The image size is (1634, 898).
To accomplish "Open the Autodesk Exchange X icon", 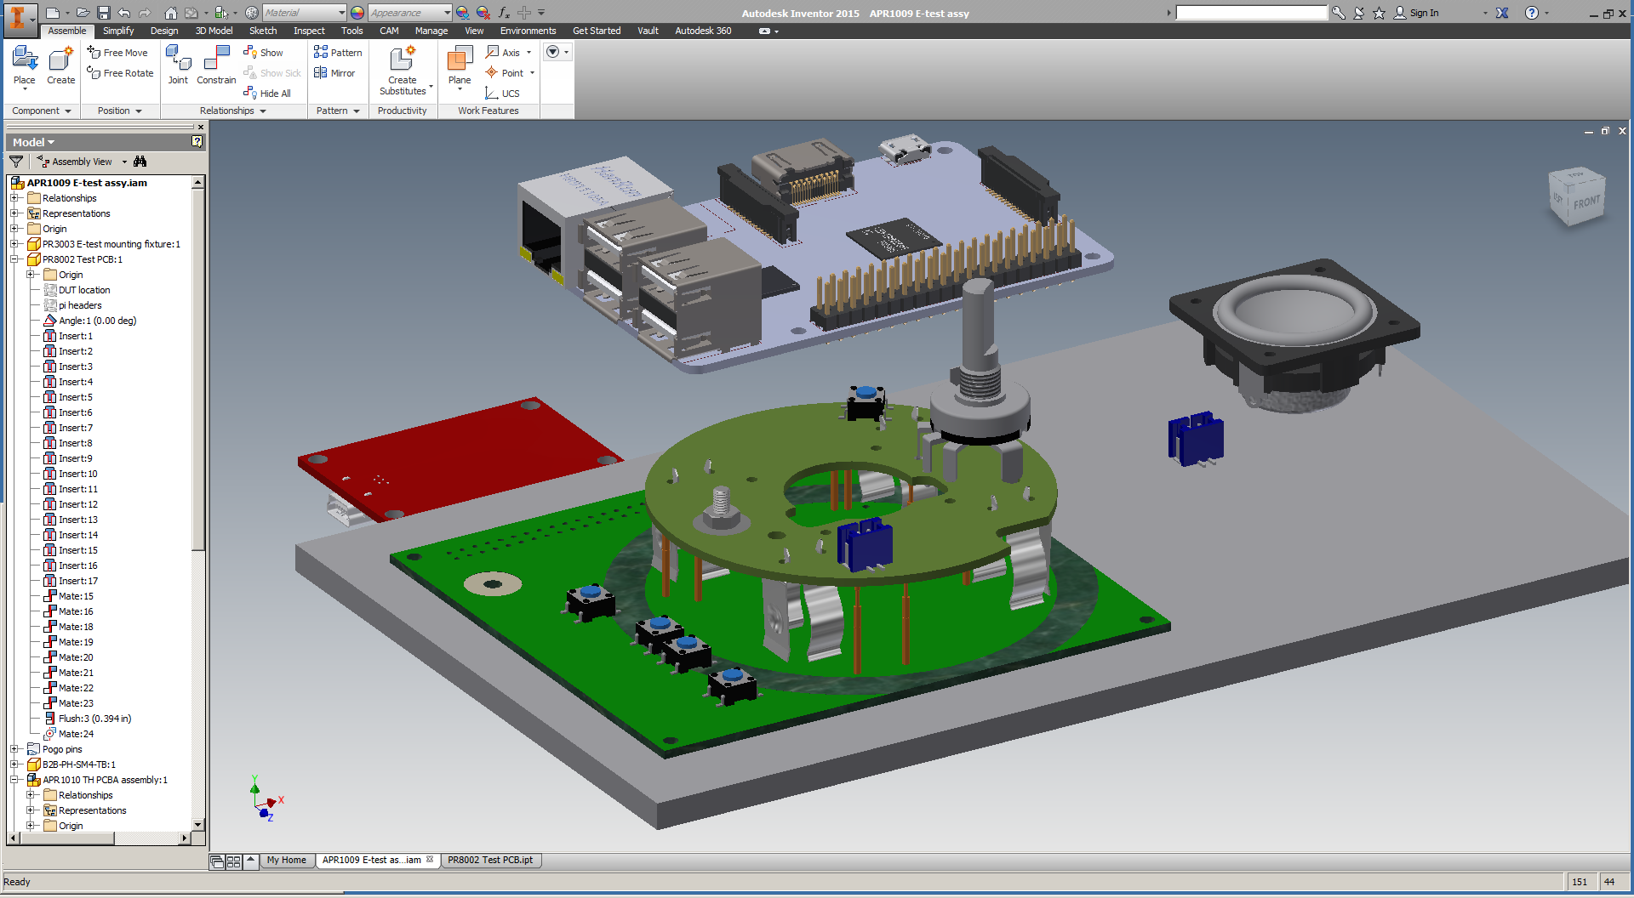I will tap(1502, 13).
